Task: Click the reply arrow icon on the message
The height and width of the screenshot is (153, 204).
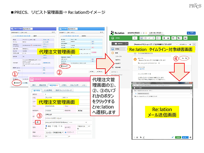Action: click(183, 58)
